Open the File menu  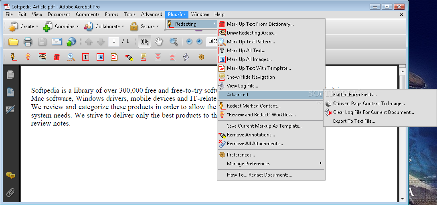tap(9, 14)
